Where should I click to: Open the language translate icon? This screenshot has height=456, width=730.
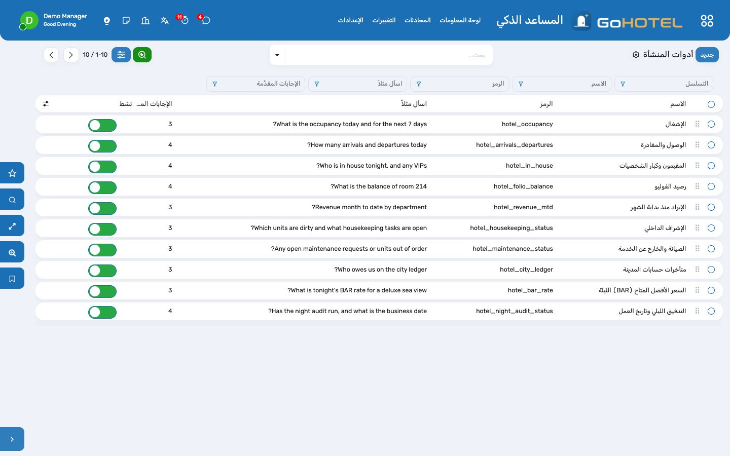click(165, 20)
